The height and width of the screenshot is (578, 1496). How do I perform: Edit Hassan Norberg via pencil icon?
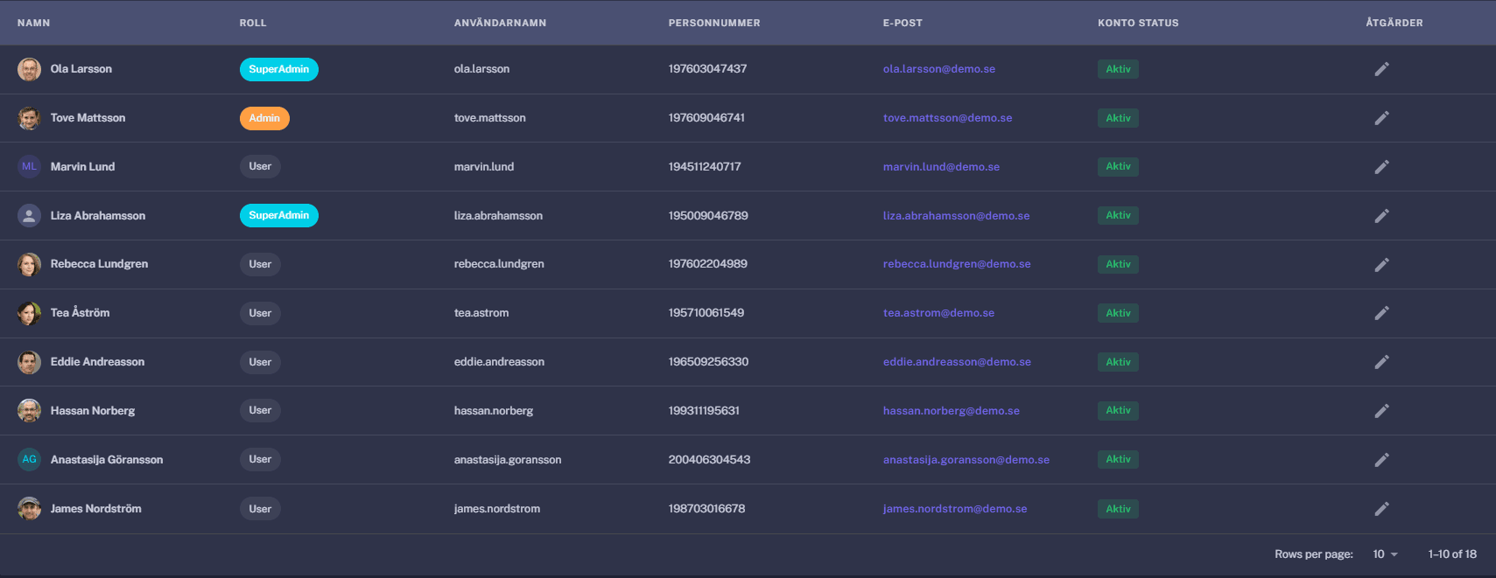click(1381, 411)
